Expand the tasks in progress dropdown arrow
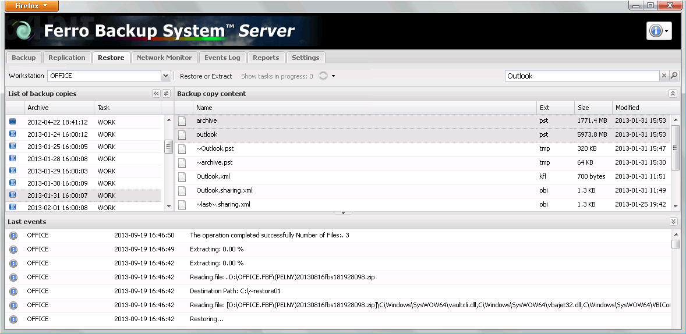The height and width of the screenshot is (334, 686). click(333, 76)
